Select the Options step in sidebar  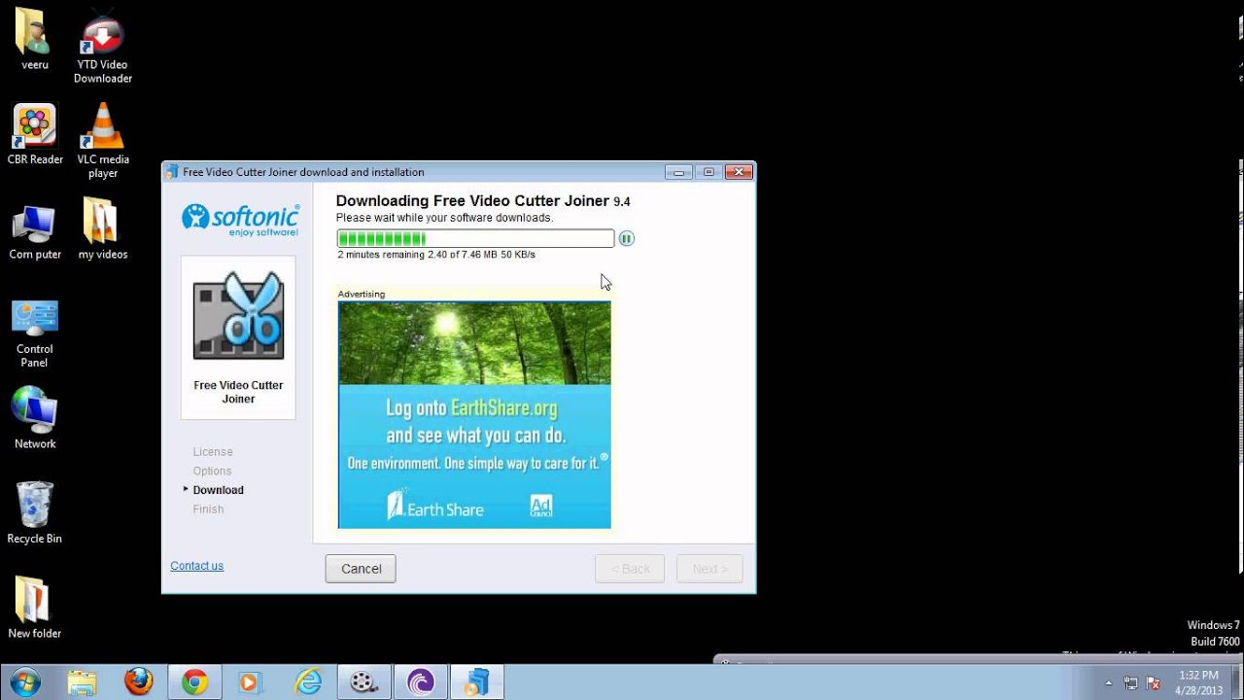coord(212,472)
